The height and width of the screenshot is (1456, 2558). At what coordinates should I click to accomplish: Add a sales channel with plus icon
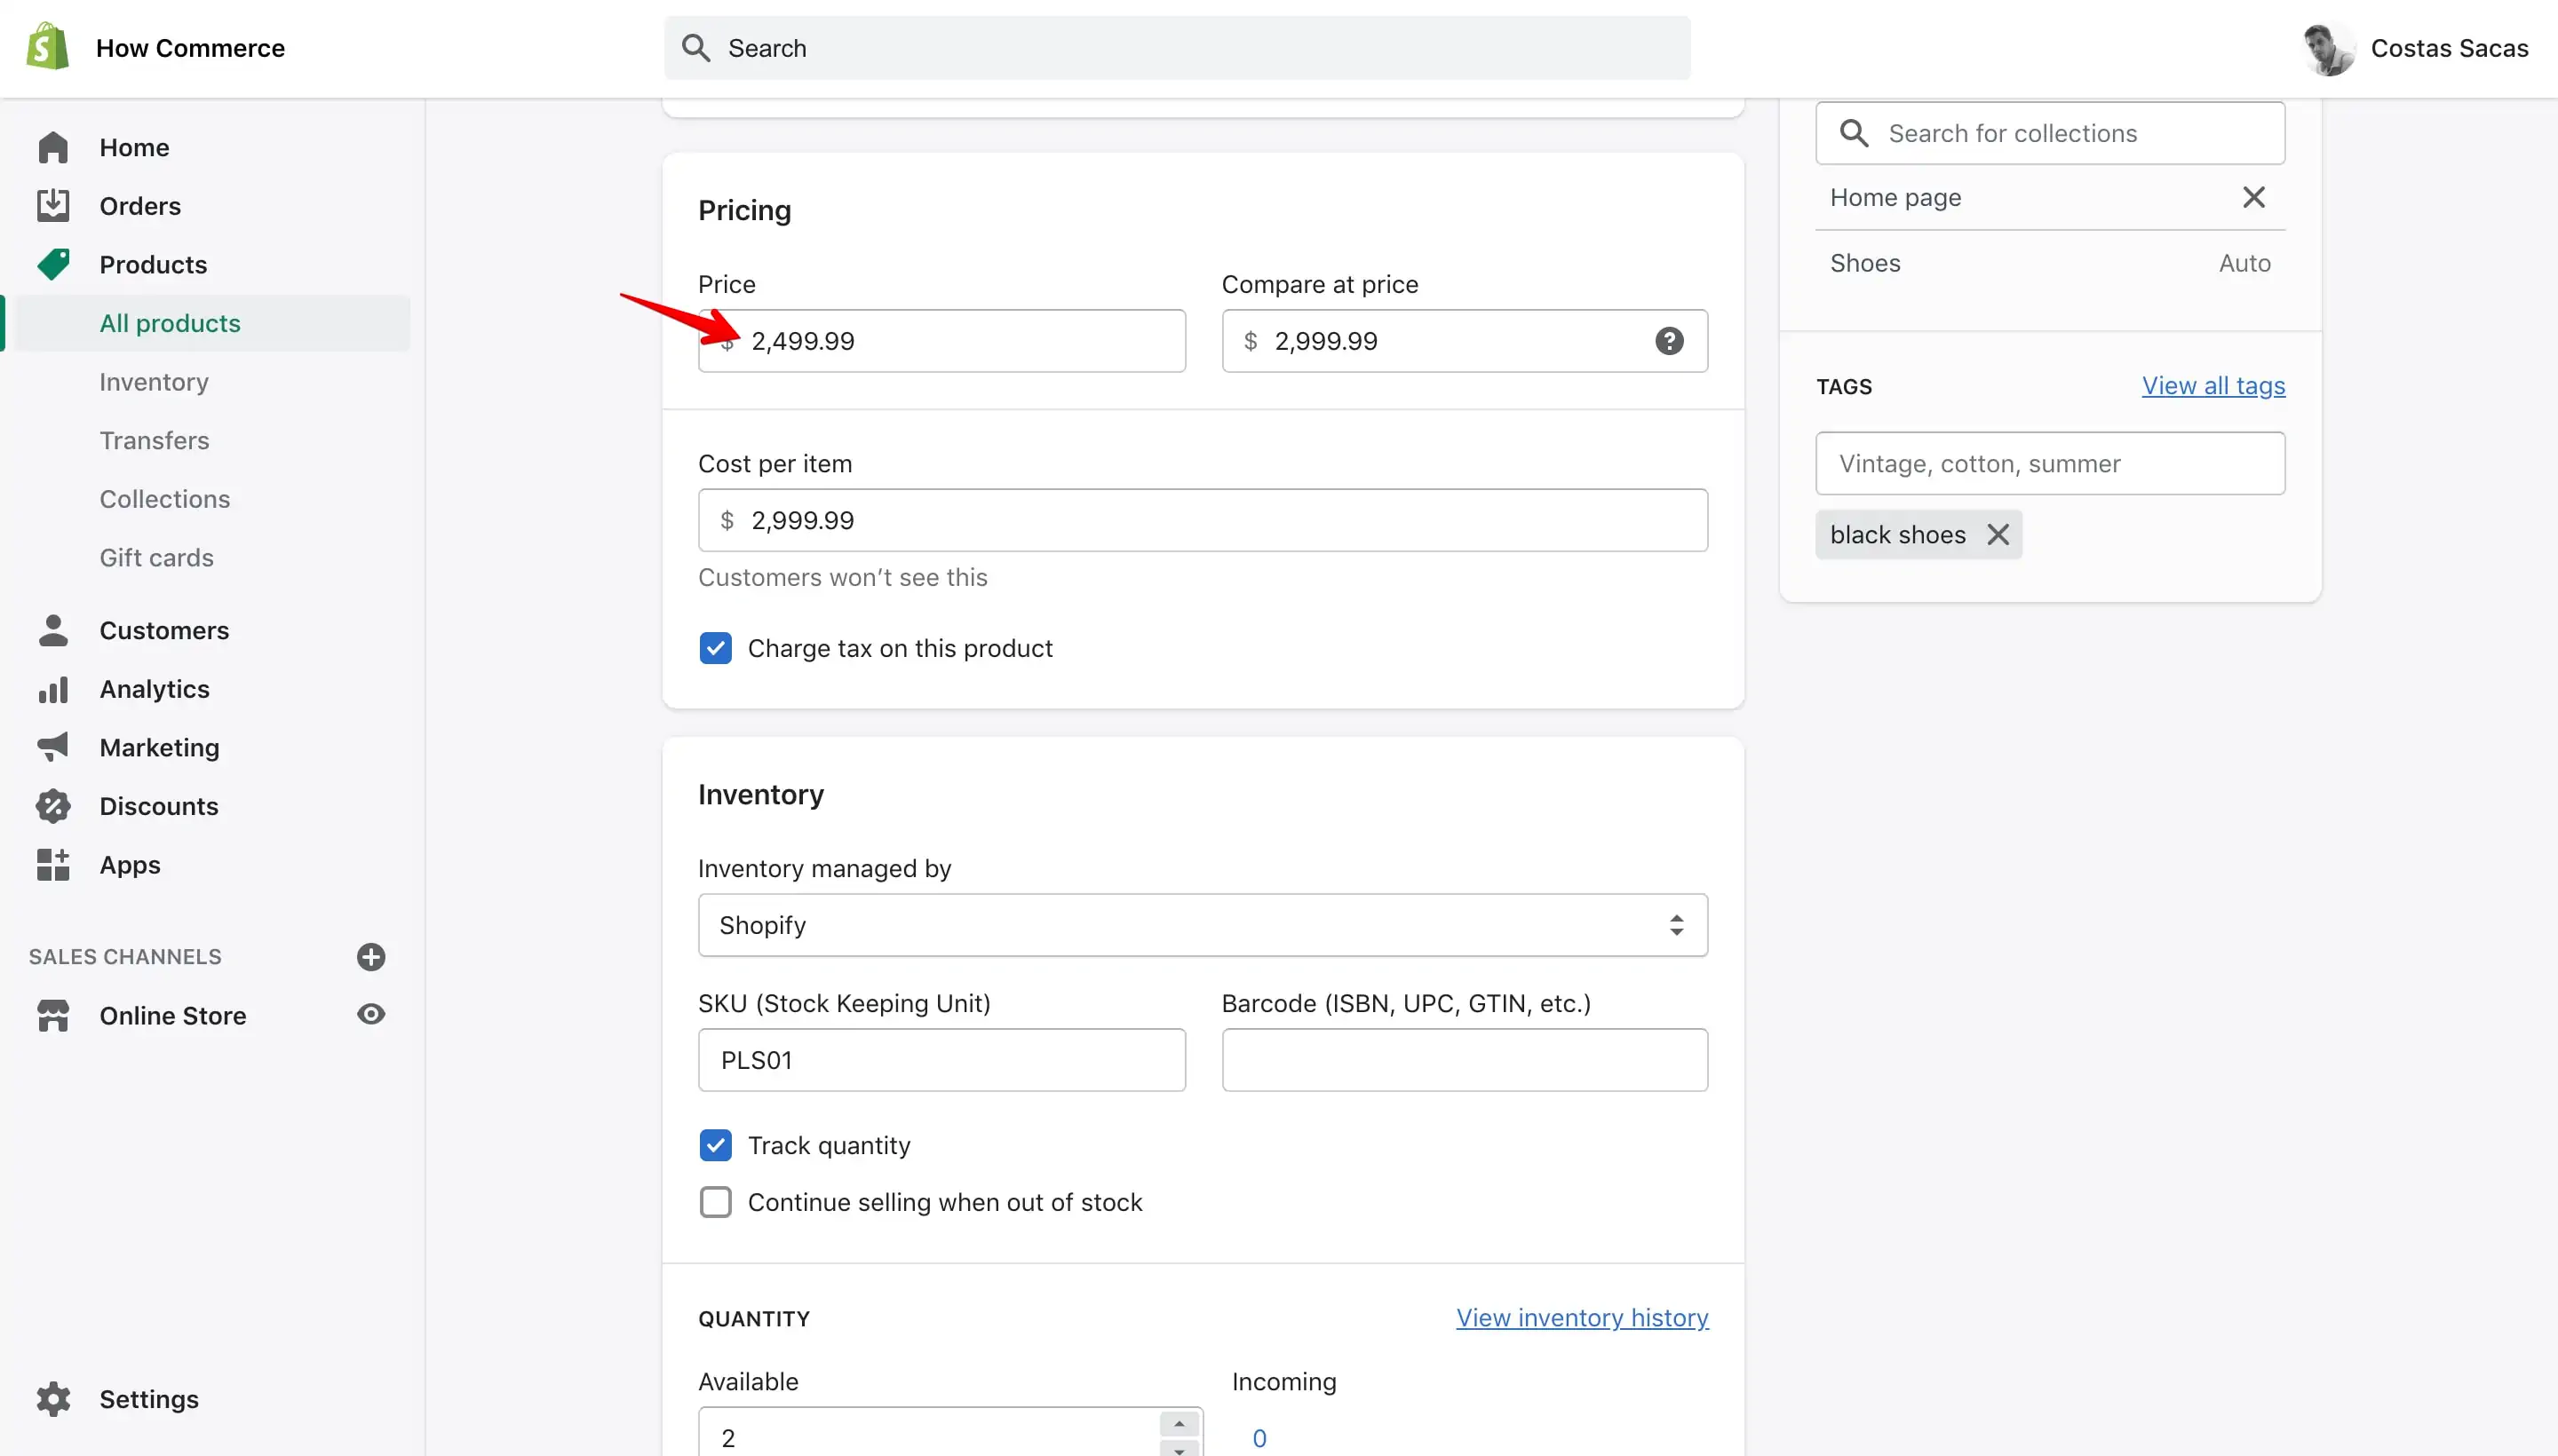pyautogui.click(x=371, y=957)
